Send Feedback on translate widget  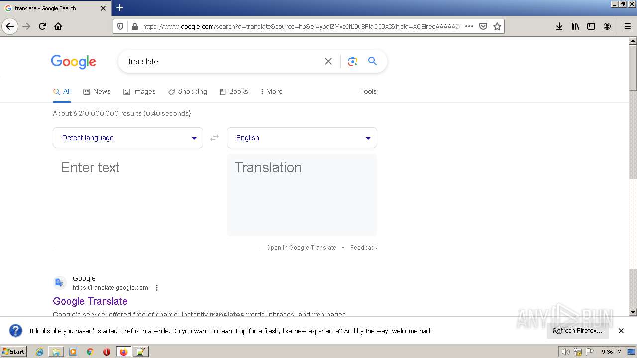(x=364, y=248)
